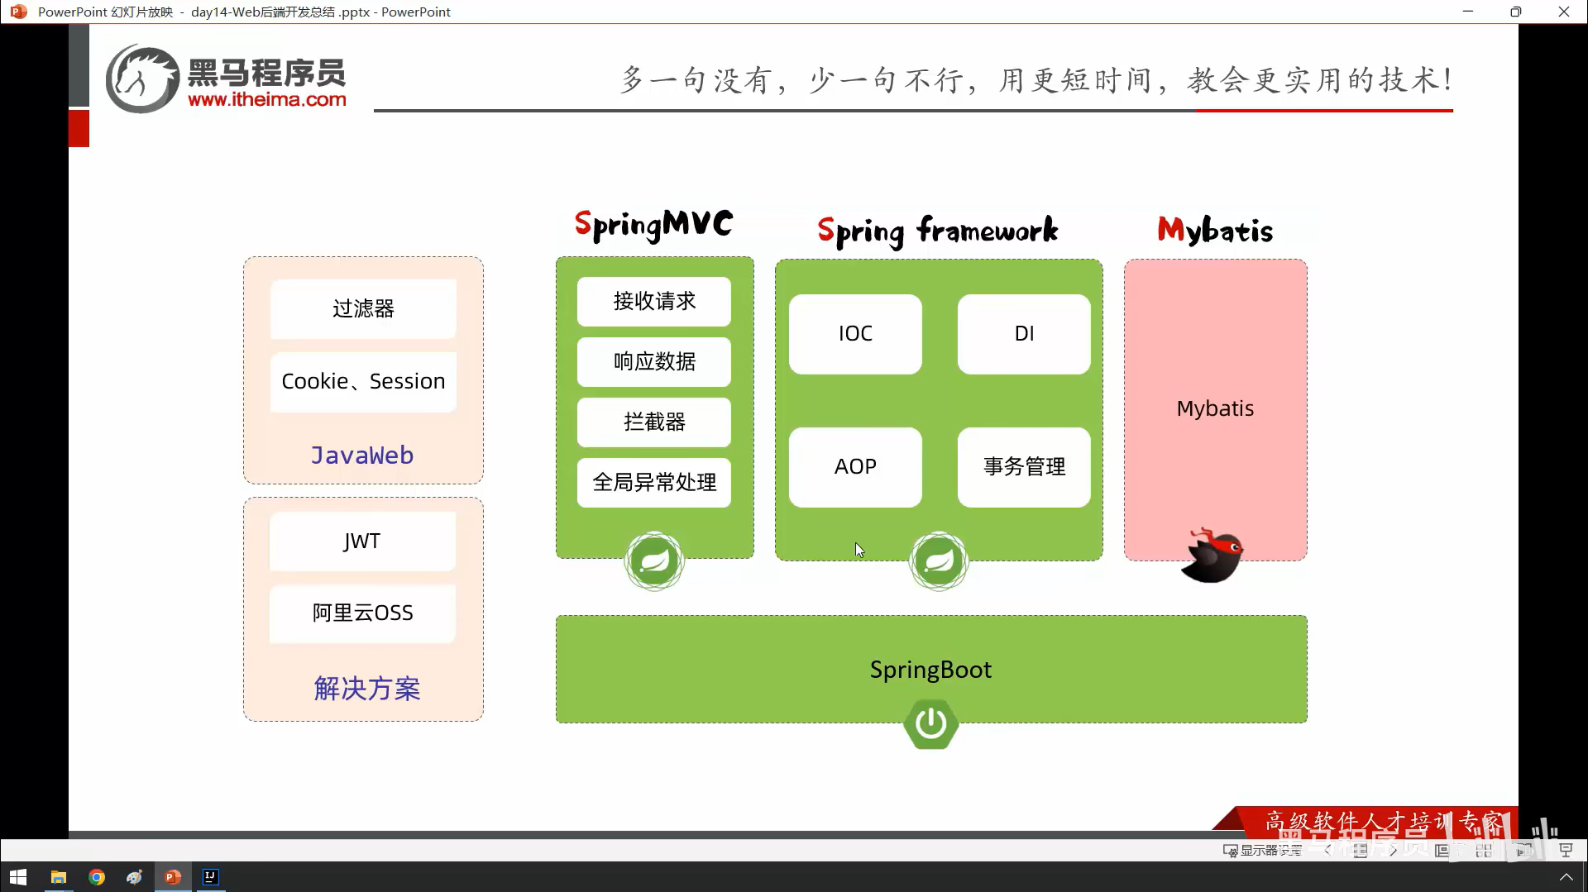This screenshot has height=892, width=1588.
Task: Show hidden system tray icons
Action: click(x=1566, y=877)
